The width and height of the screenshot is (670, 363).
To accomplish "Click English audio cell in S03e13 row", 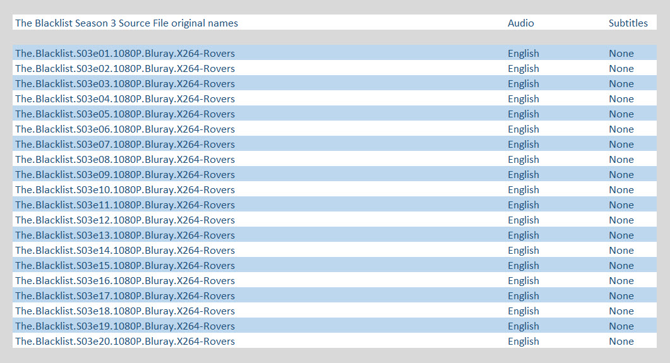I will 523,235.
